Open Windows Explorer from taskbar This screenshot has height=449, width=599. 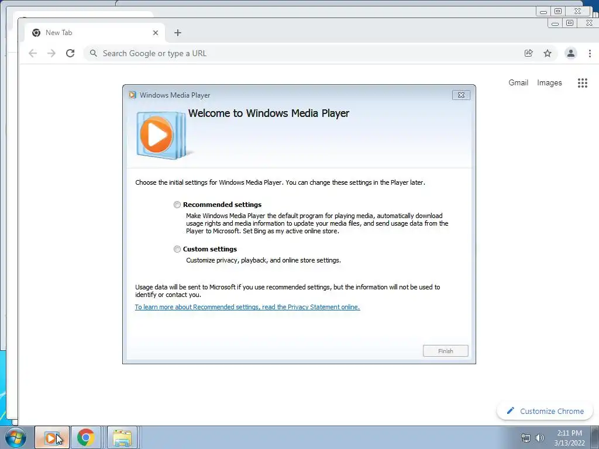pyautogui.click(x=122, y=437)
